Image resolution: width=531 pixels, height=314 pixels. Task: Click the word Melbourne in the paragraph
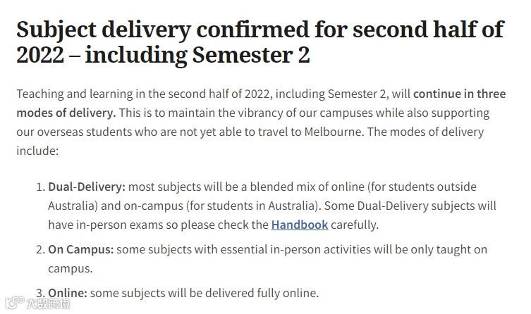(334, 132)
